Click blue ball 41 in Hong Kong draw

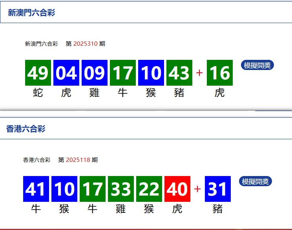pos(36,189)
